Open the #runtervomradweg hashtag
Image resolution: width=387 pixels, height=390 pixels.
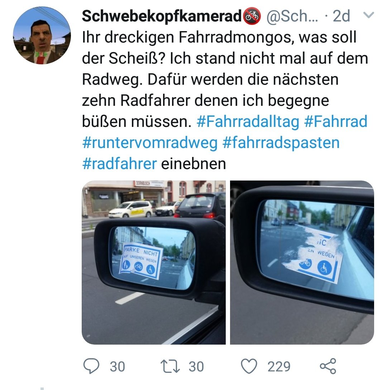click(x=150, y=143)
